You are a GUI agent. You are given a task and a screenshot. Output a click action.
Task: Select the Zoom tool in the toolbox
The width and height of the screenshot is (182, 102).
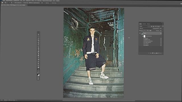click(38, 69)
